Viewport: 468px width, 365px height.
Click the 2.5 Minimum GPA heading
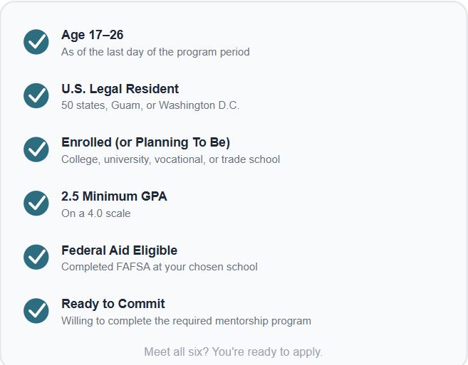(x=114, y=196)
